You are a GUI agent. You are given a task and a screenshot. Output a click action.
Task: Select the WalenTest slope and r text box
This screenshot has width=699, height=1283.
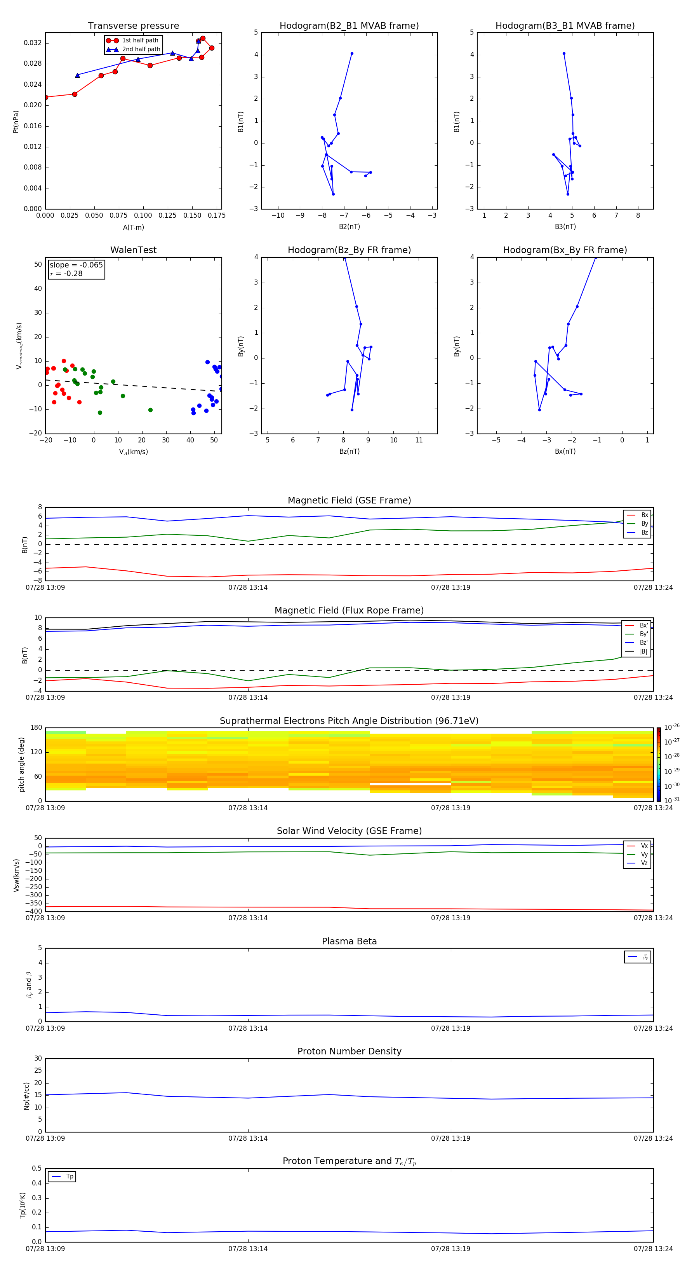[76, 269]
